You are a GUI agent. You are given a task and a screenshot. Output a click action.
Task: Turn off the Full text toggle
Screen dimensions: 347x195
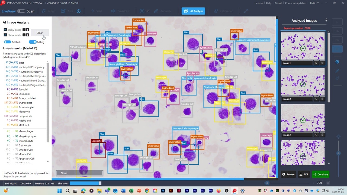[x=8, y=42]
